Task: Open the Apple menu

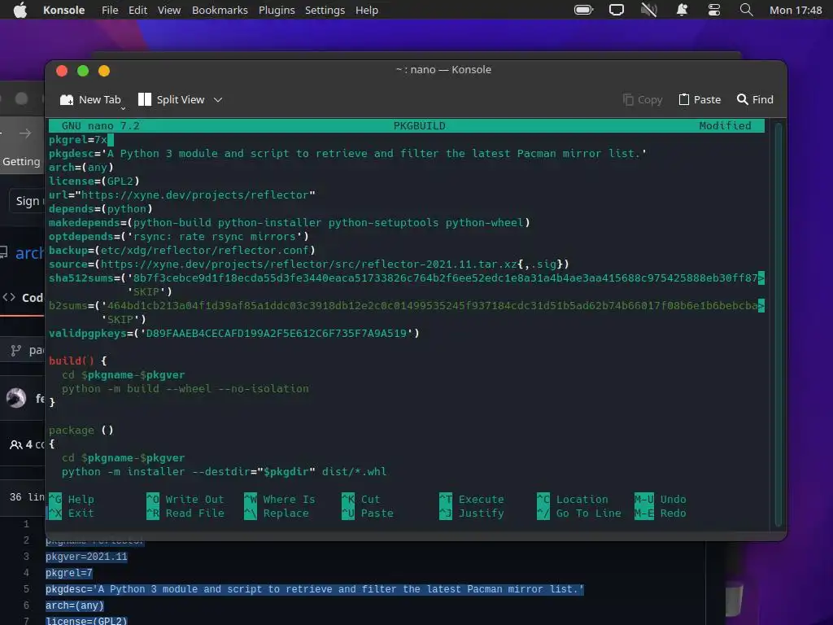Action: [x=20, y=10]
